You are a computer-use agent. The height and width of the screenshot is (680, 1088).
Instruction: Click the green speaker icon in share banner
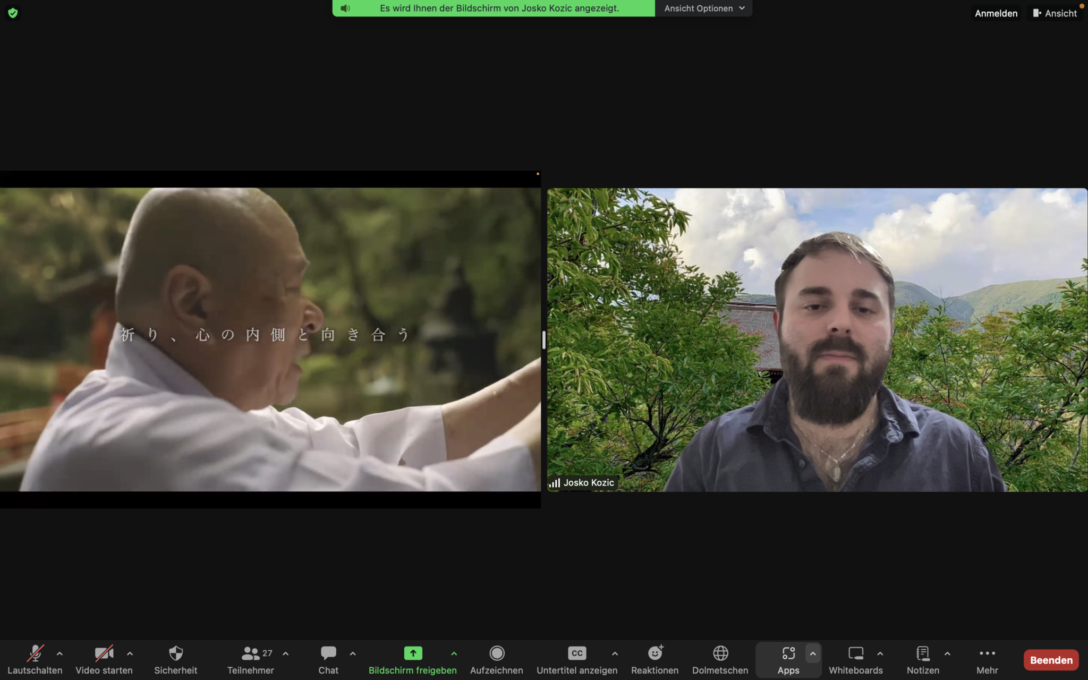(x=345, y=8)
